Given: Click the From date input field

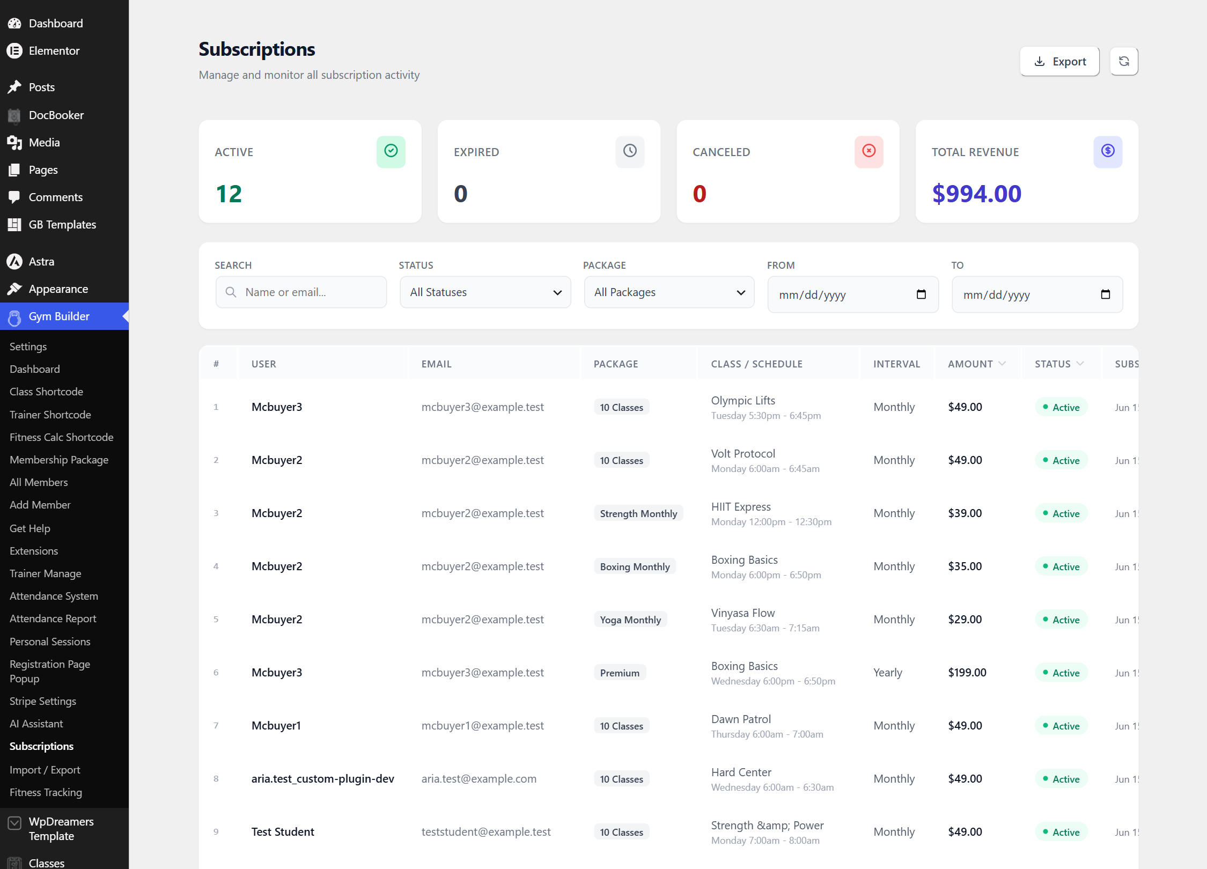Looking at the screenshot, I should point(853,294).
